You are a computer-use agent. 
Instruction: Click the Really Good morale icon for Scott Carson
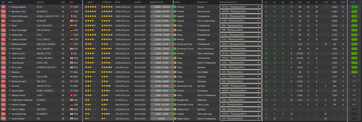pyautogui.click(x=175, y=119)
